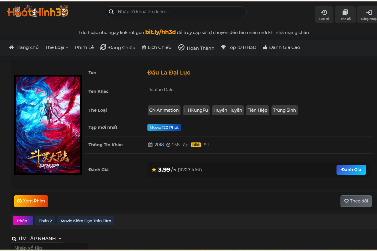Open the Phim Lẻ menu item
377x251 pixels.
(x=84, y=47)
